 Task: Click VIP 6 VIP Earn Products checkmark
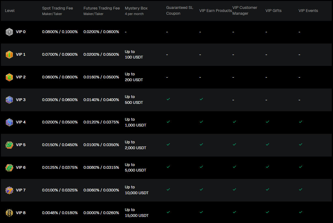pos(201,167)
